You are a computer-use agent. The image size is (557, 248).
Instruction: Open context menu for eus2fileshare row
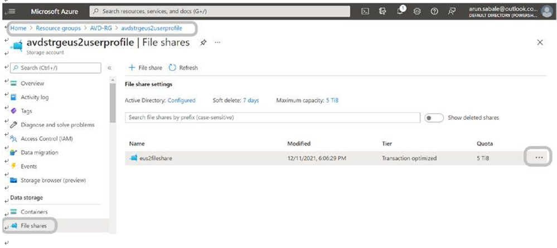click(x=539, y=157)
